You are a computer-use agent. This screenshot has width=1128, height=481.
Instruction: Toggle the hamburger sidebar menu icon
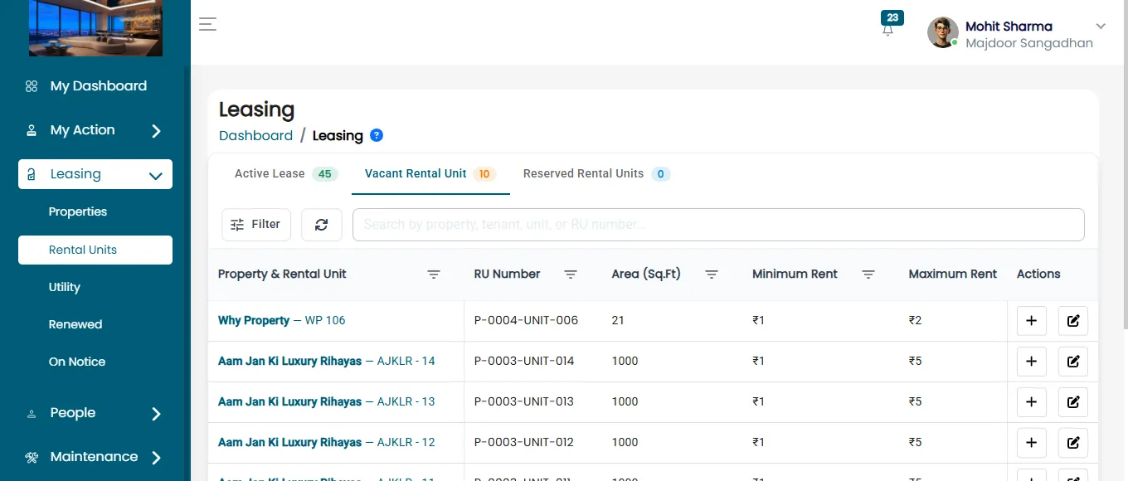click(207, 24)
